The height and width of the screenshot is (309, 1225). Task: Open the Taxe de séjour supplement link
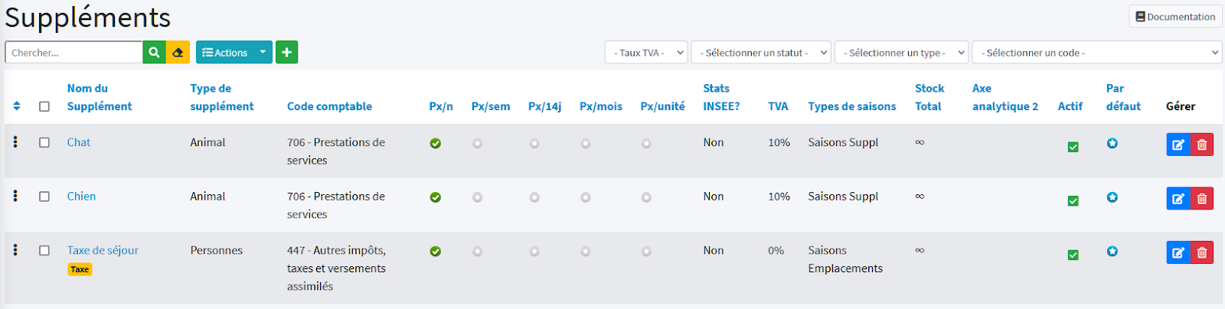point(103,250)
